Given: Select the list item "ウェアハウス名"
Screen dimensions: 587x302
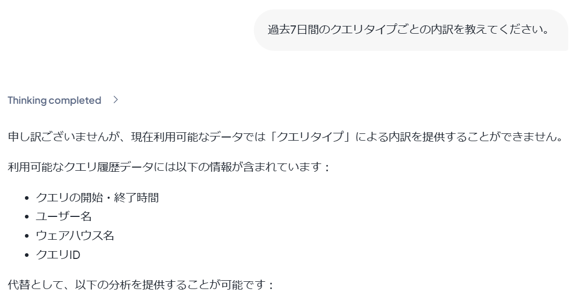Looking at the screenshot, I should click(x=75, y=235).
